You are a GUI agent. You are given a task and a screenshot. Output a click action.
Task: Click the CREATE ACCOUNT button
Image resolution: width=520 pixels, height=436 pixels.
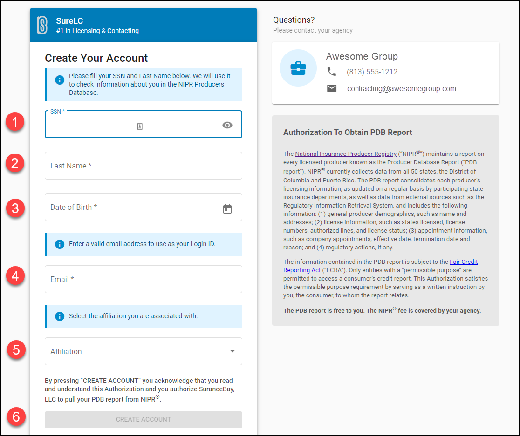[x=143, y=419]
